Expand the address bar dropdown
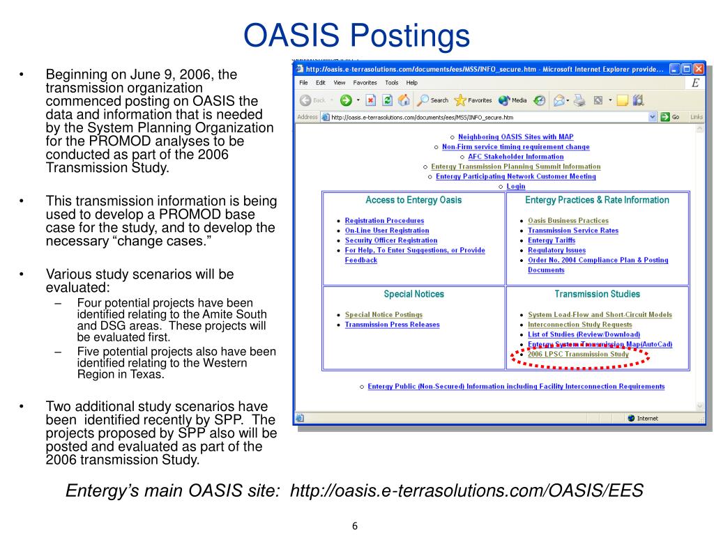714x535 pixels. (x=653, y=117)
